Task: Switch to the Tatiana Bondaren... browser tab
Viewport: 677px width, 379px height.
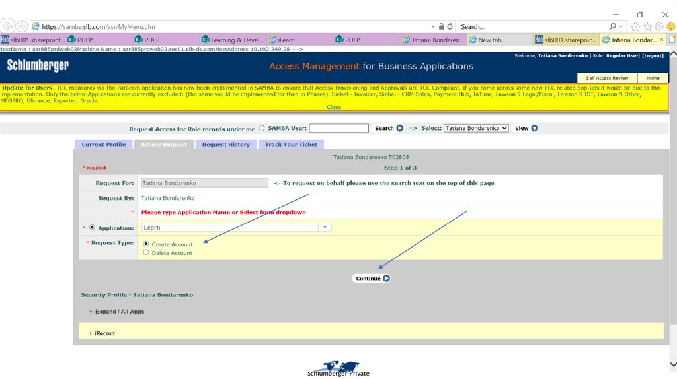Action: [433, 40]
